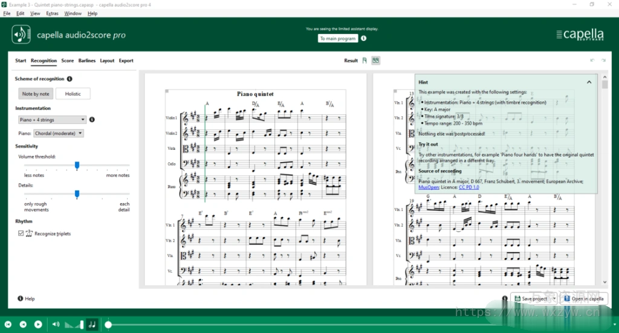This screenshot has width=619, height=333.
Task: Click the redo arrow icon
Action: [603, 60]
